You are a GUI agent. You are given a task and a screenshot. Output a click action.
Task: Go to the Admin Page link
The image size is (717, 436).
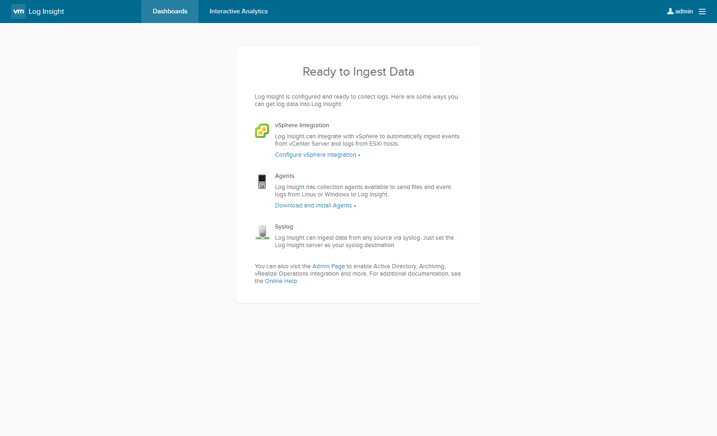(329, 266)
